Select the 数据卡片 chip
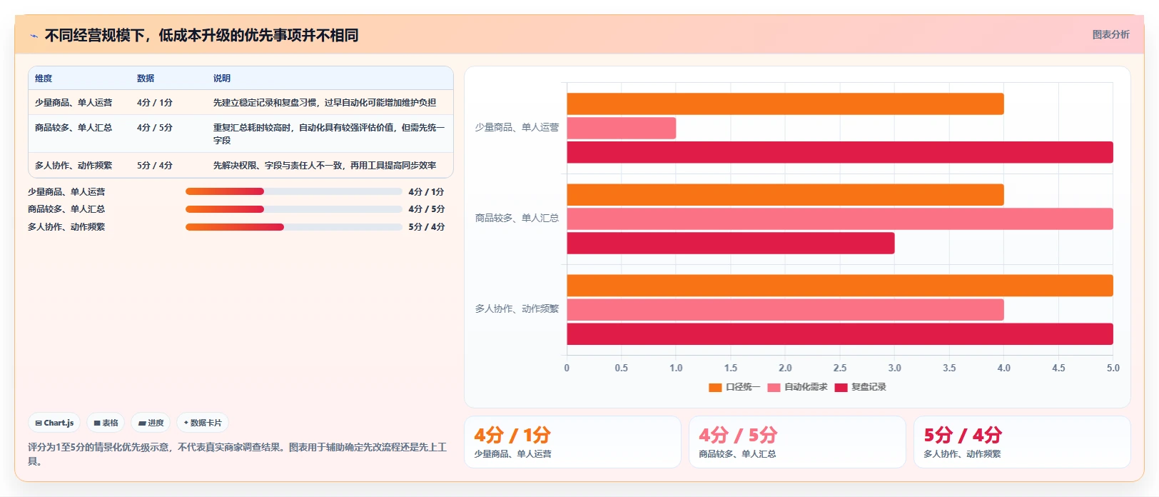This screenshot has height=497, width=1159. (x=203, y=423)
